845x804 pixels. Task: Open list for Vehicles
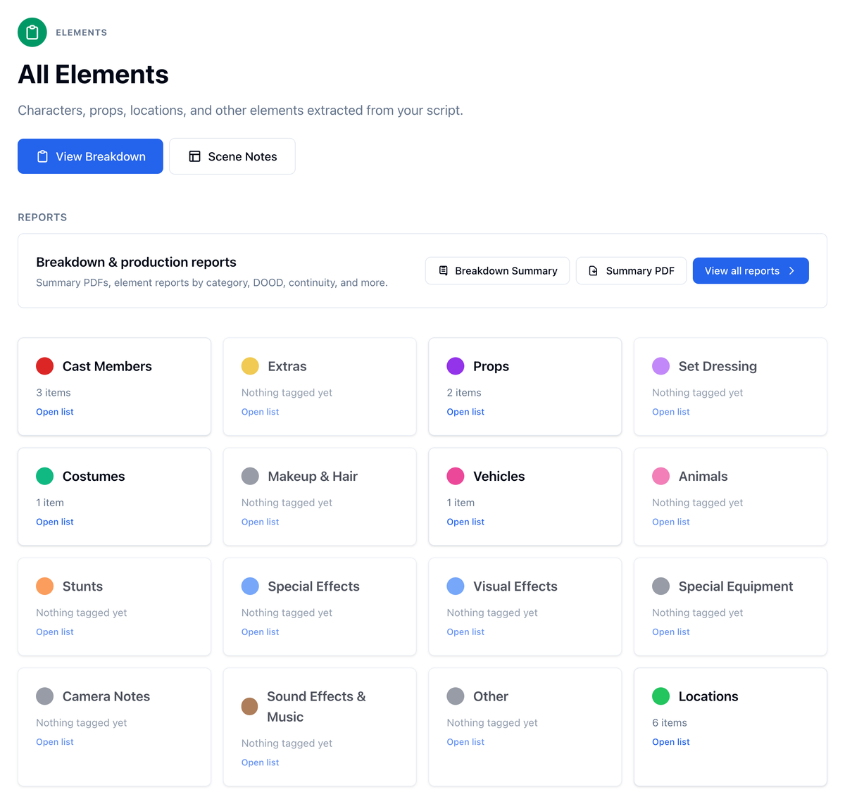pos(465,522)
